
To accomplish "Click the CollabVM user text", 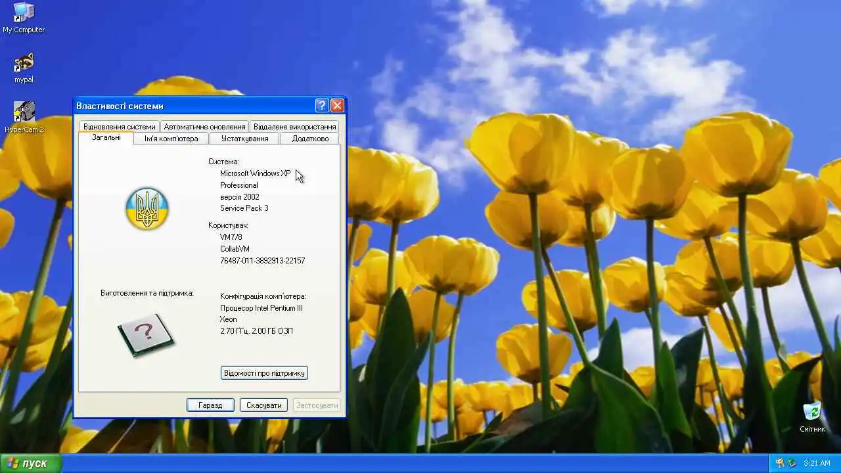I will click(235, 249).
